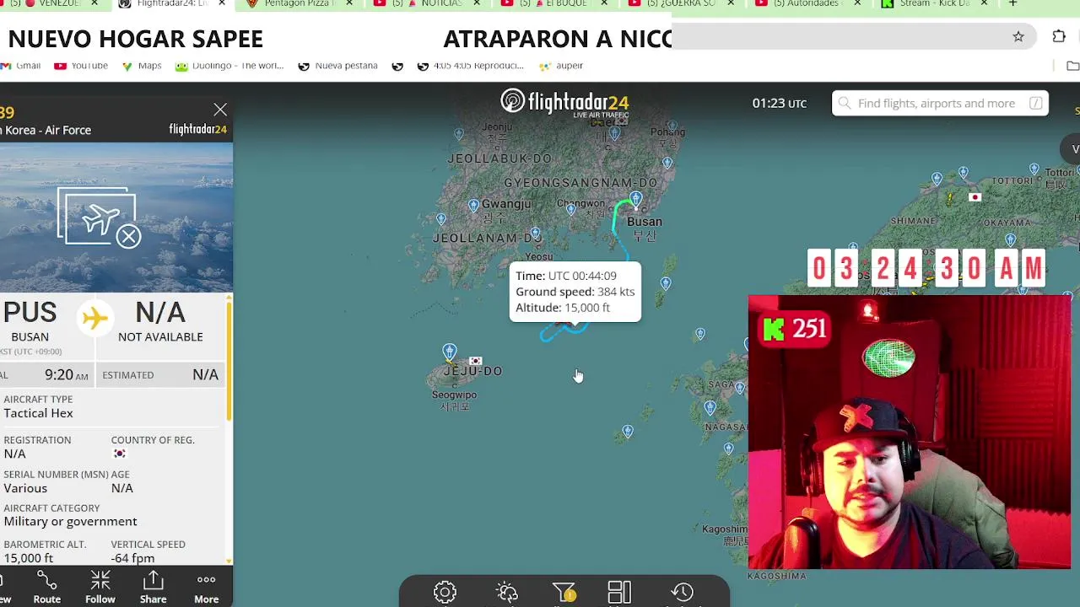Select the airport pin south of Busan coast
This screenshot has height=607, width=1080.
[665, 283]
